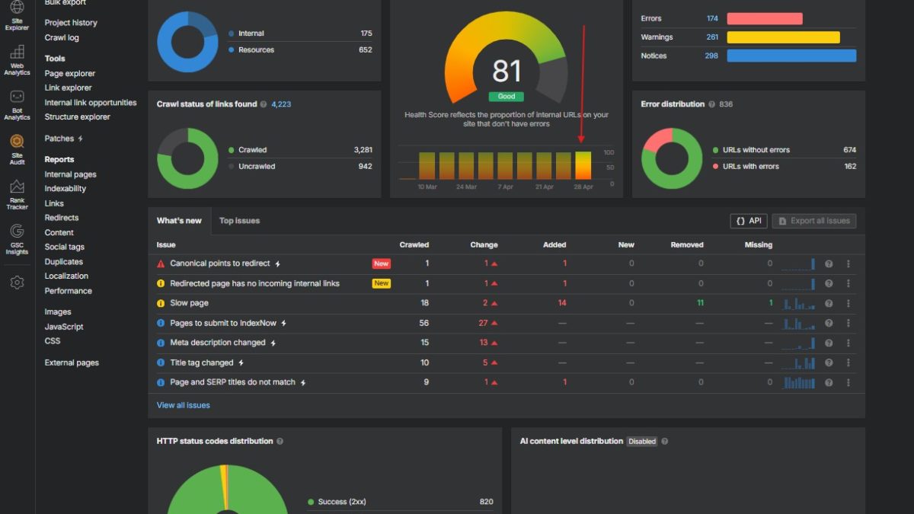The width and height of the screenshot is (914, 514).
Task: Select the red Errors bar
Action: pos(765,18)
